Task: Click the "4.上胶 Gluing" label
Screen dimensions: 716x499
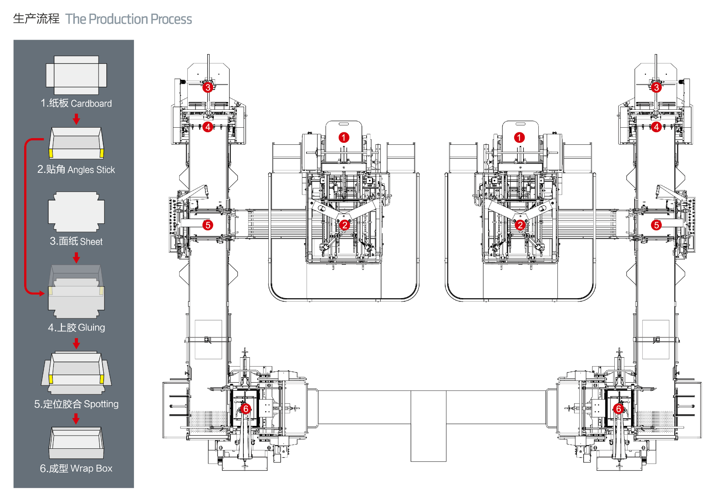Action: [x=76, y=327]
